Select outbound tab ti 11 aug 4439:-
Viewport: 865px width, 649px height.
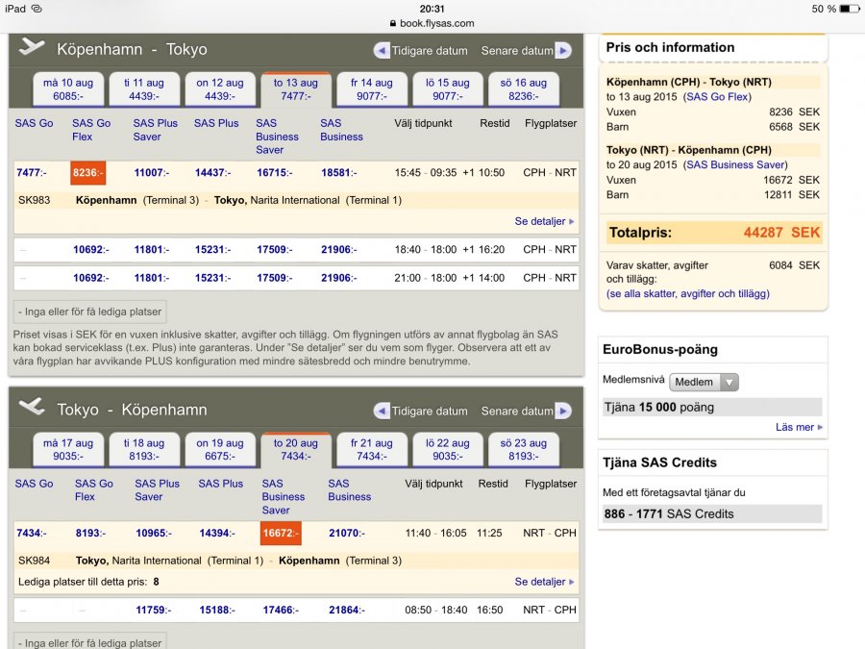click(144, 89)
